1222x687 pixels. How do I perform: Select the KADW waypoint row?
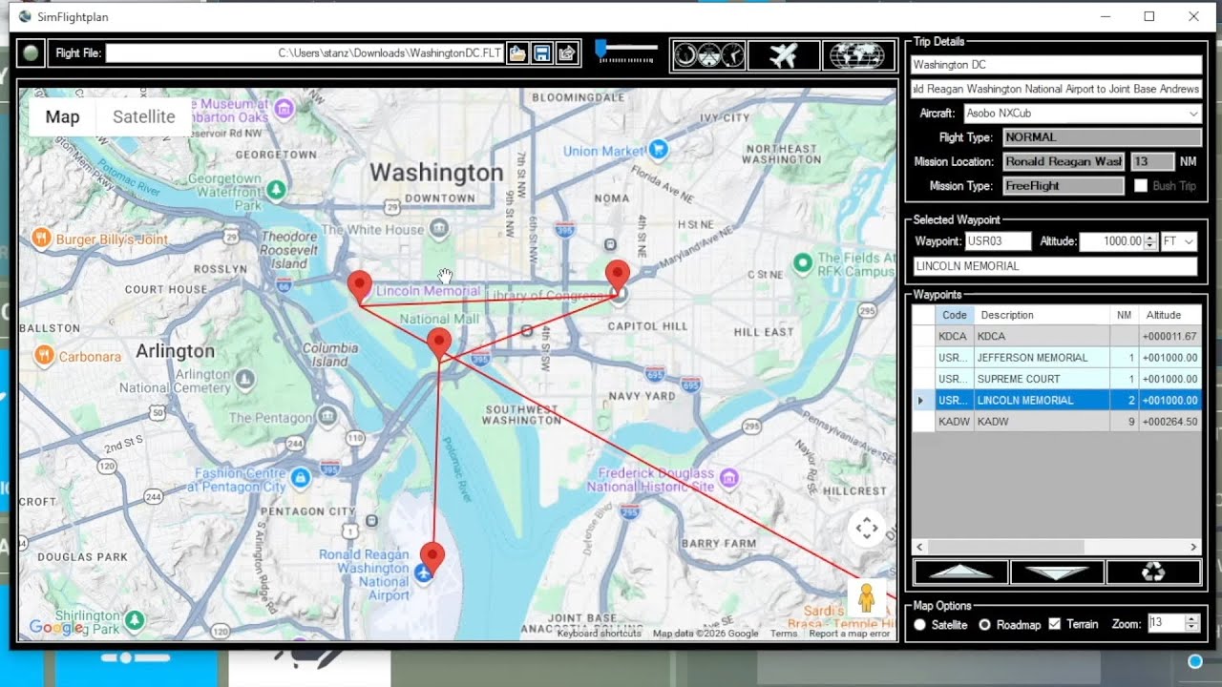coord(1057,421)
